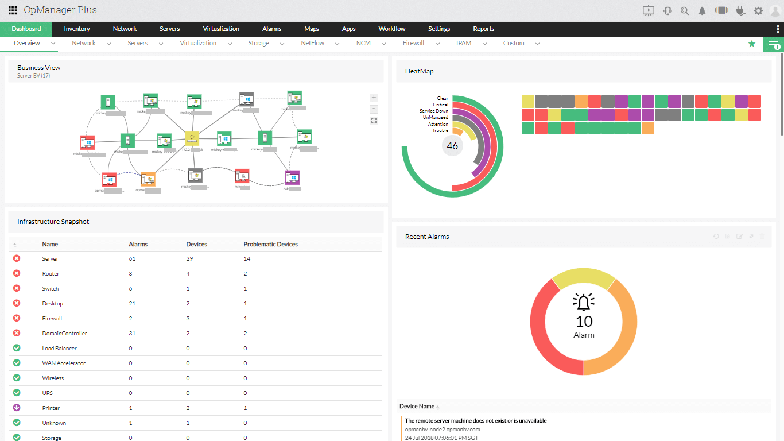Open the user profile icon
784x441 pixels.
pyautogui.click(x=777, y=10)
